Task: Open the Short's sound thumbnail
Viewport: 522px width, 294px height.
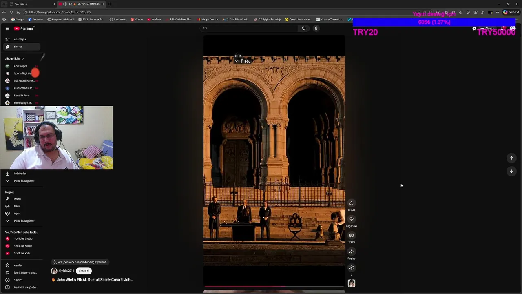Action: pos(351,283)
